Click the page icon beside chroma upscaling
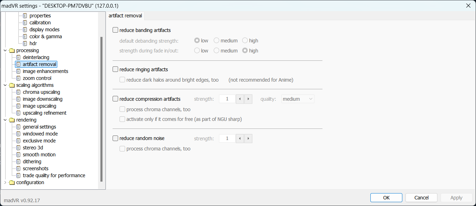 click(x=18, y=92)
